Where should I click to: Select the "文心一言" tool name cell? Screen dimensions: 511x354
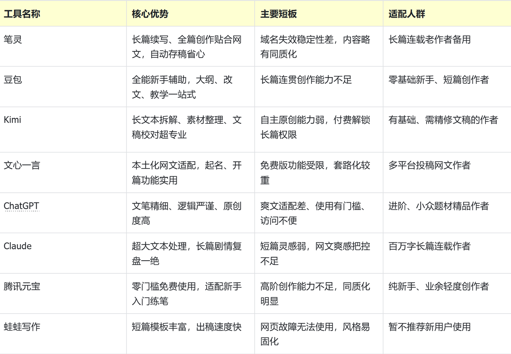(63, 172)
